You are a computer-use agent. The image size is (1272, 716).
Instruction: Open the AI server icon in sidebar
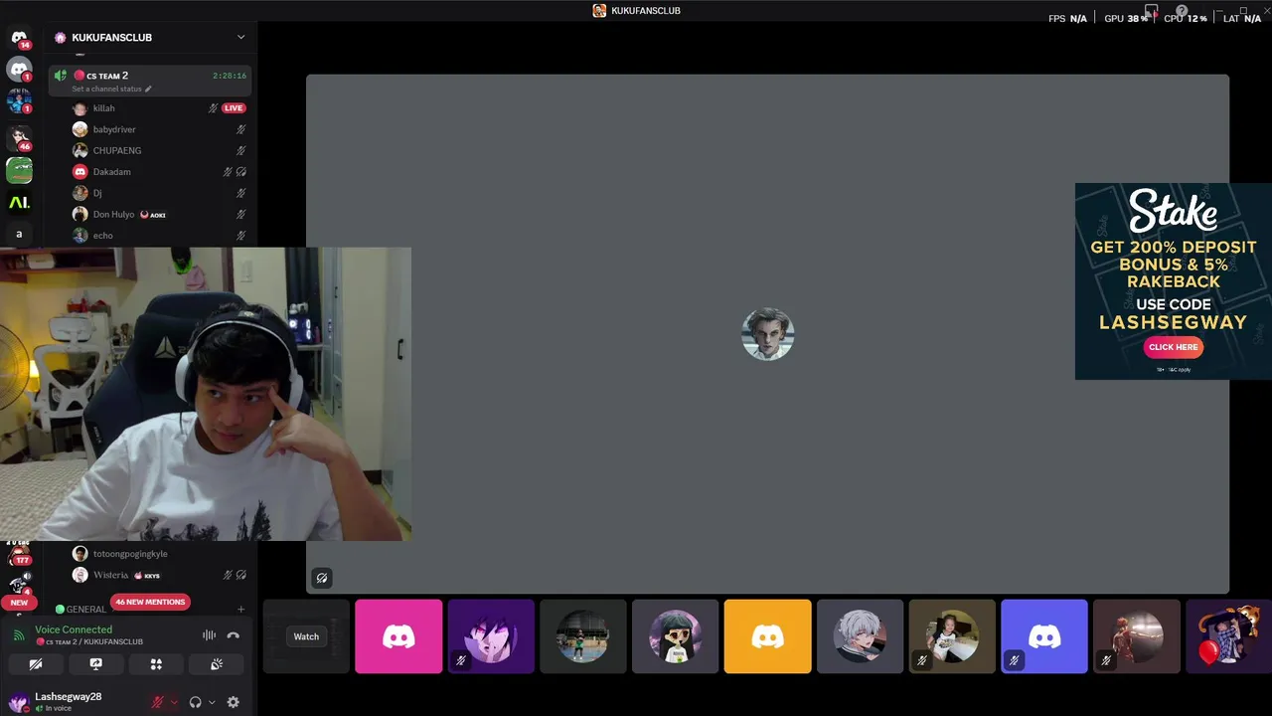(x=19, y=203)
